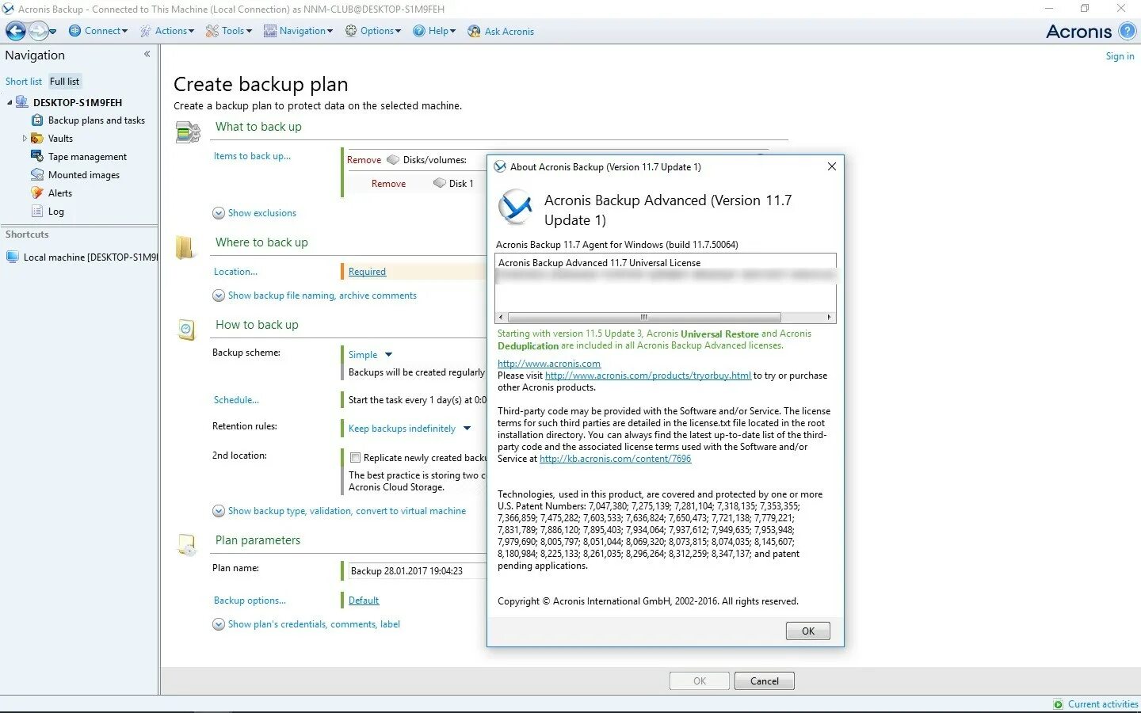
Task: Click the Location link
Action: (235, 272)
